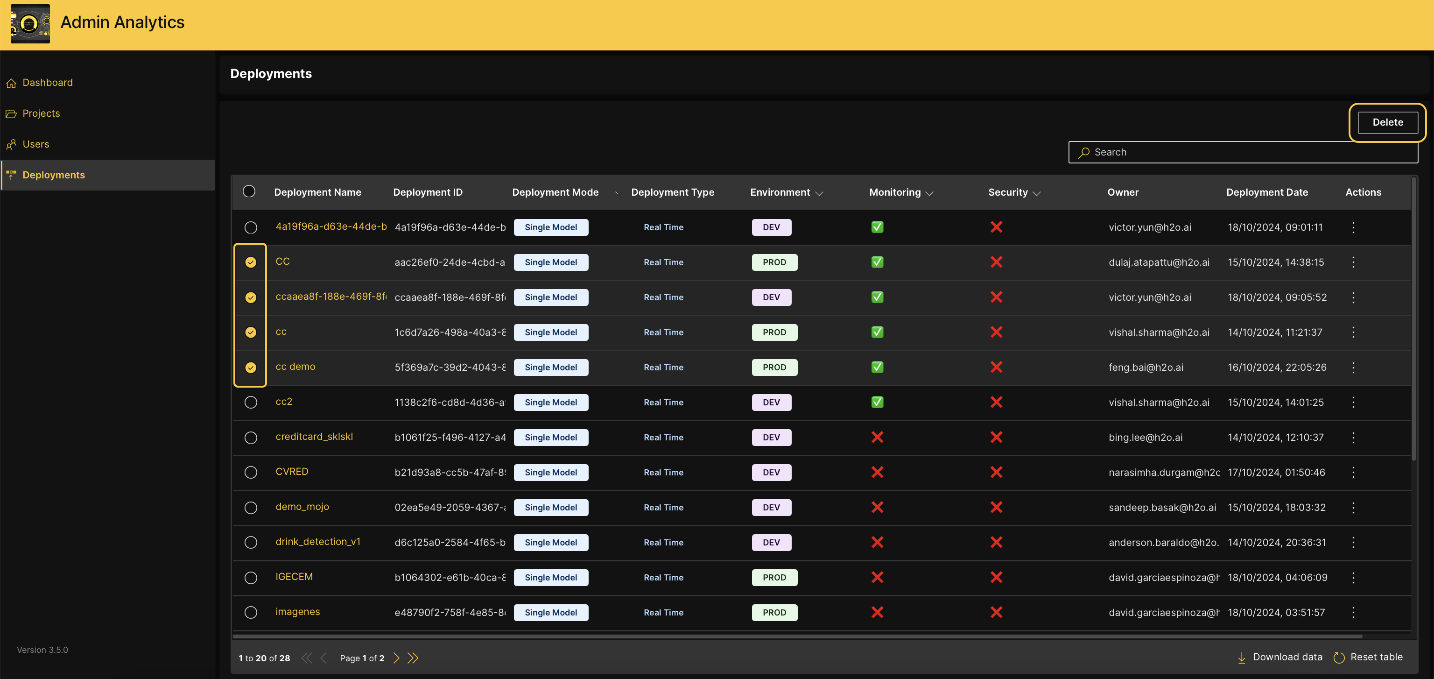The height and width of the screenshot is (679, 1434).
Task: Navigate to the Users section
Action: 35,144
